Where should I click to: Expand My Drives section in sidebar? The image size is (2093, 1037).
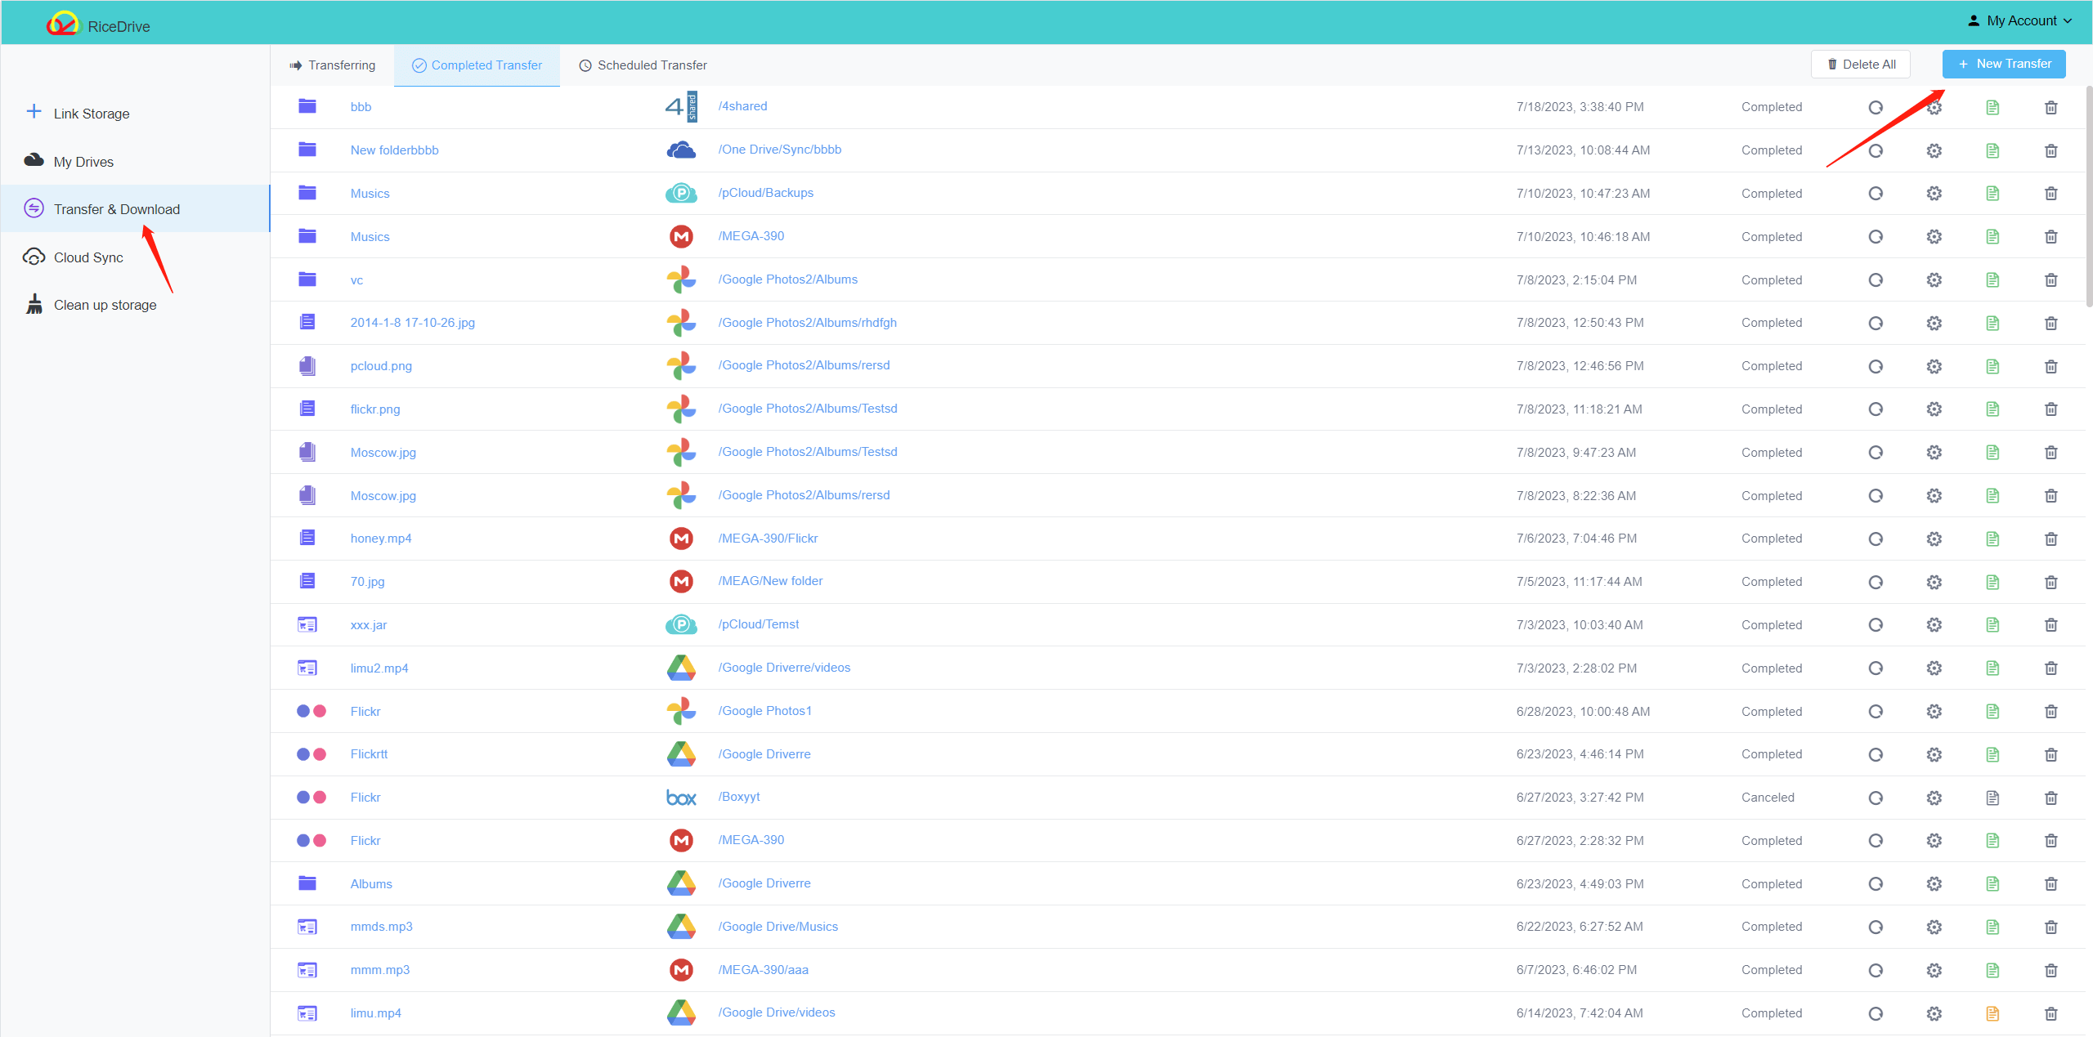pos(83,160)
